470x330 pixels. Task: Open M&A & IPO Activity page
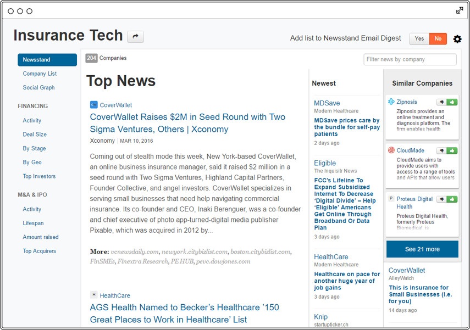point(32,209)
